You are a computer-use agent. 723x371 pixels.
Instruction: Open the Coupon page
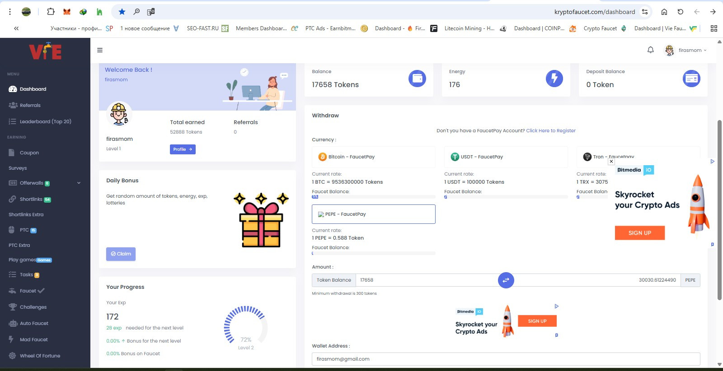coord(29,153)
